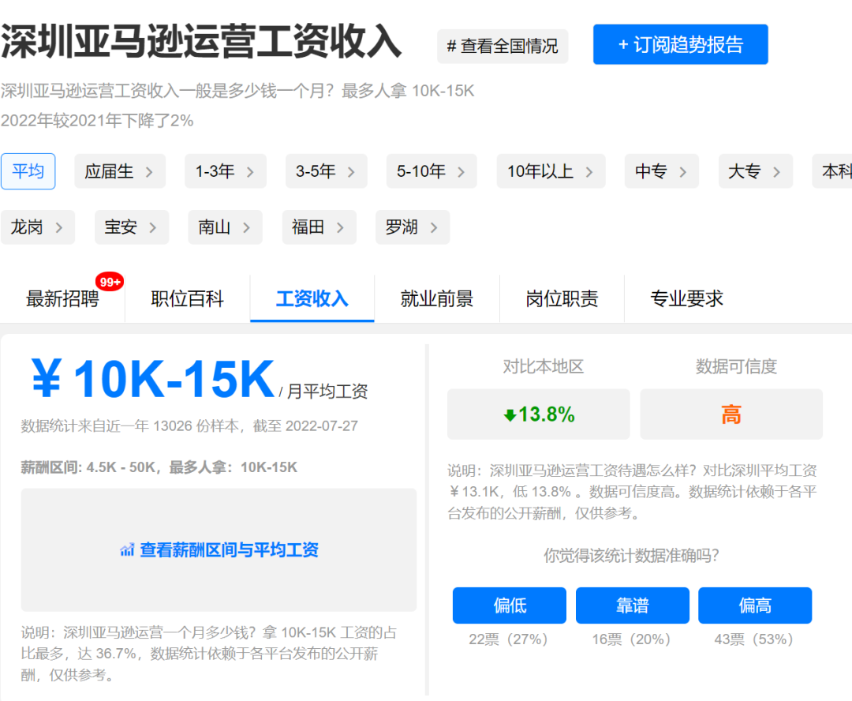Image resolution: width=852 pixels, height=701 pixels.
Task: Vote 偏高 on the statistics accuracy poll
Action: tap(754, 605)
